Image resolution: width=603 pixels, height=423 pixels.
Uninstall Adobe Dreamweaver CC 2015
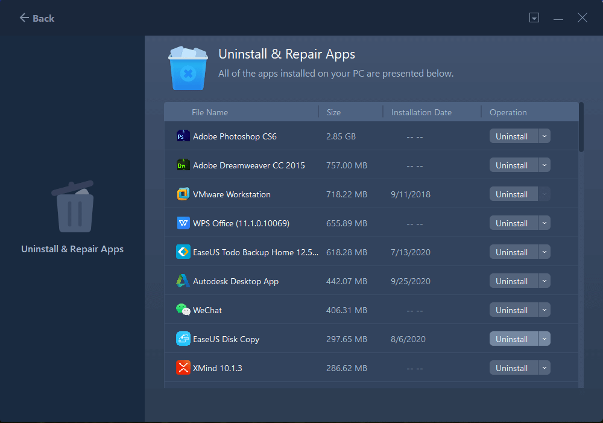pyautogui.click(x=512, y=165)
